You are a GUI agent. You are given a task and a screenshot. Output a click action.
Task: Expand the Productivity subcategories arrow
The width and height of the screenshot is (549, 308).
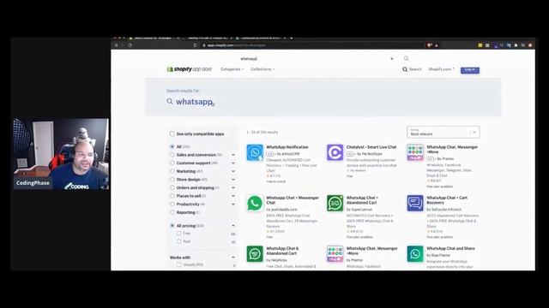coord(233,204)
